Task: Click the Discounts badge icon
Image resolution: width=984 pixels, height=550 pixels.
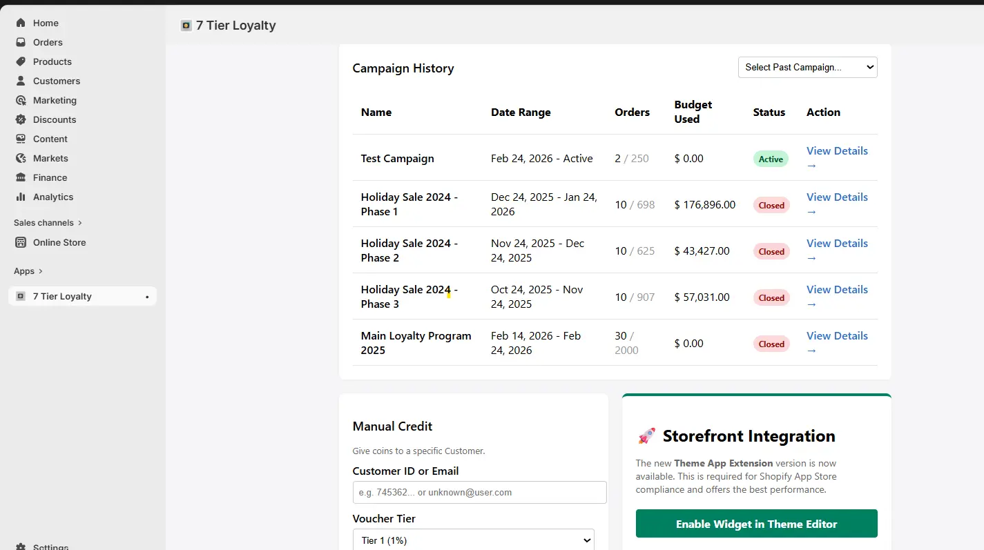Action: pyautogui.click(x=21, y=119)
